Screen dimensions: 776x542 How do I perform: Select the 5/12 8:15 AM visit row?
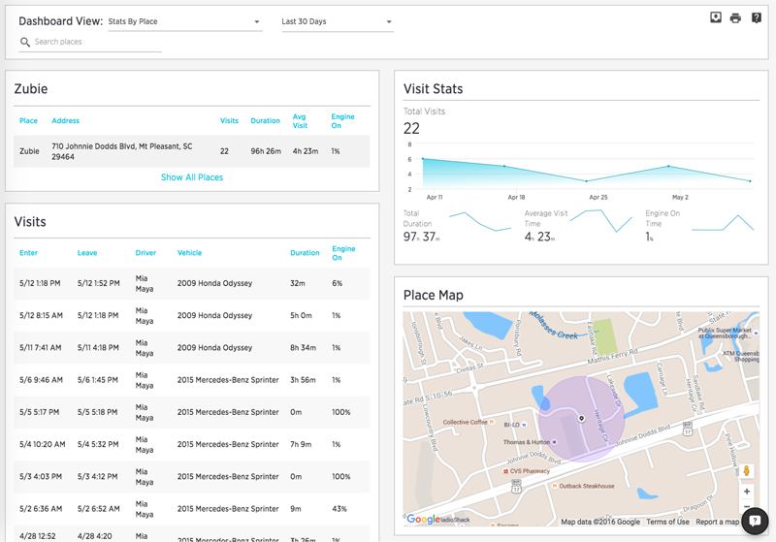coord(191,315)
